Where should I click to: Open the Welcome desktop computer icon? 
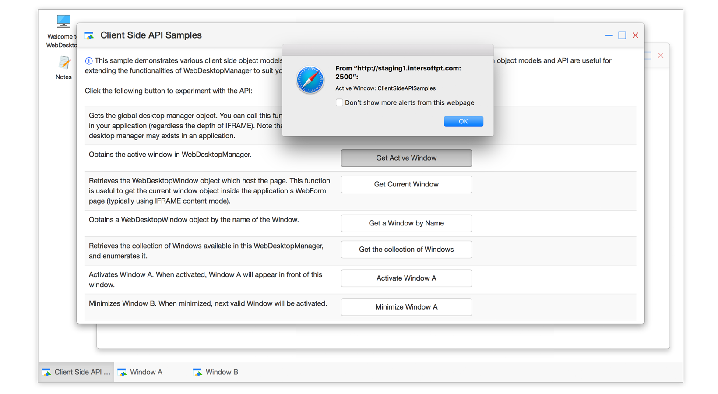63,21
